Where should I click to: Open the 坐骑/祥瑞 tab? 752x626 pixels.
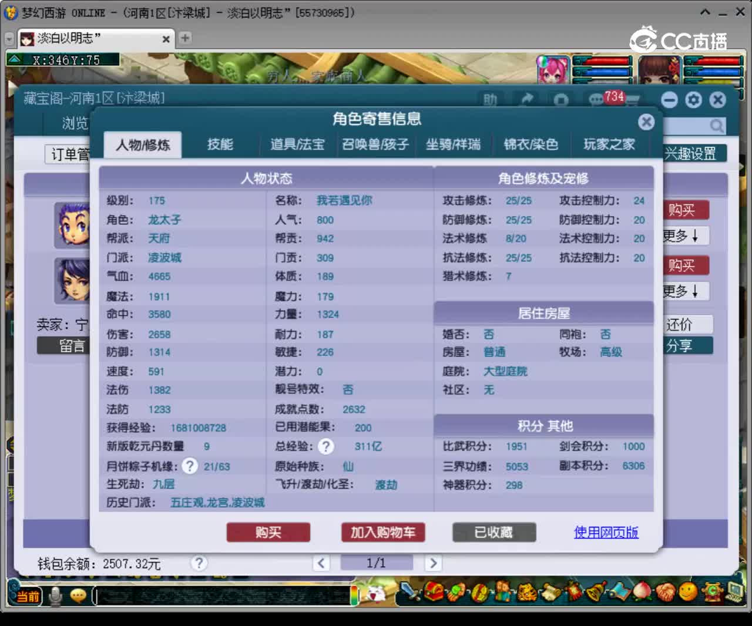click(453, 144)
